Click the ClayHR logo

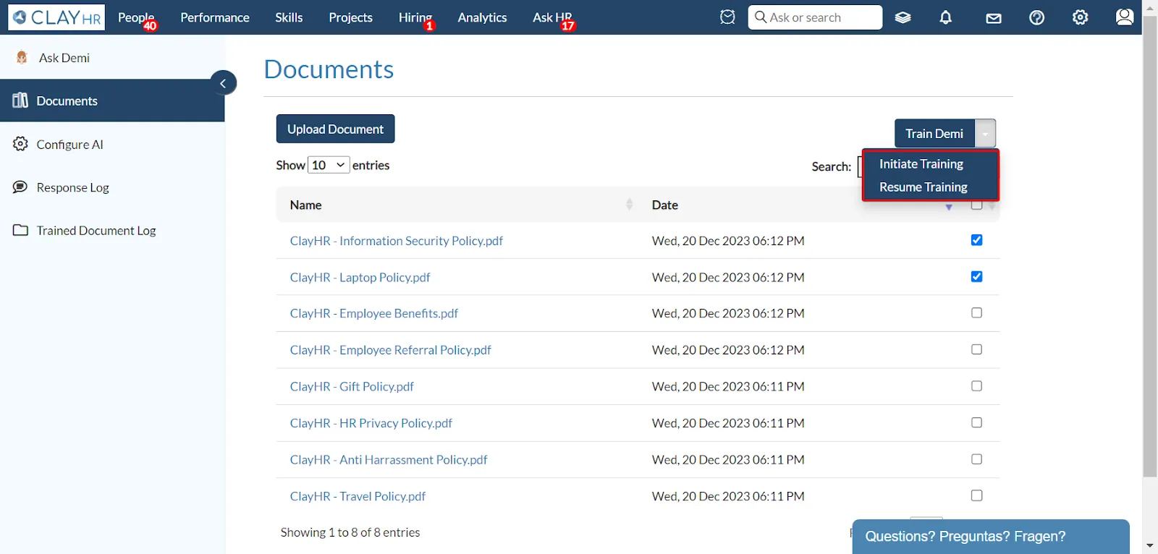pos(56,17)
